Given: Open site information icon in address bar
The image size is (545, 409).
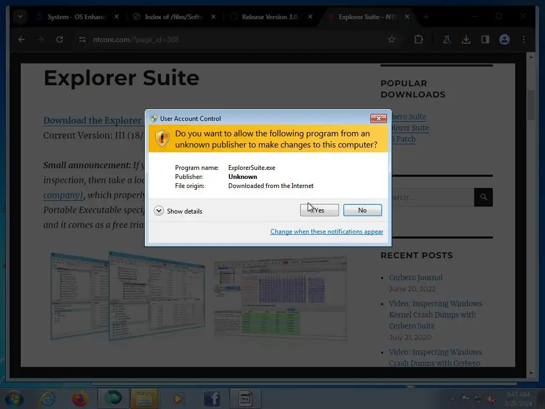Looking at the screenshot, I should 82,39.
